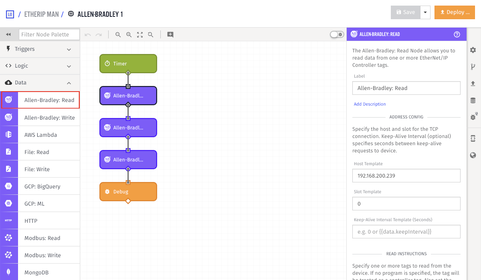Select Allen-Bradley: Write in the node palette
This screenshot has width=481, height=280.
[x=40, y=118]
